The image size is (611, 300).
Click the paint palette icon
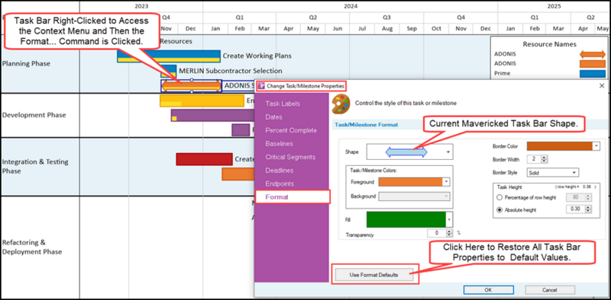click(x=341, y=104)
